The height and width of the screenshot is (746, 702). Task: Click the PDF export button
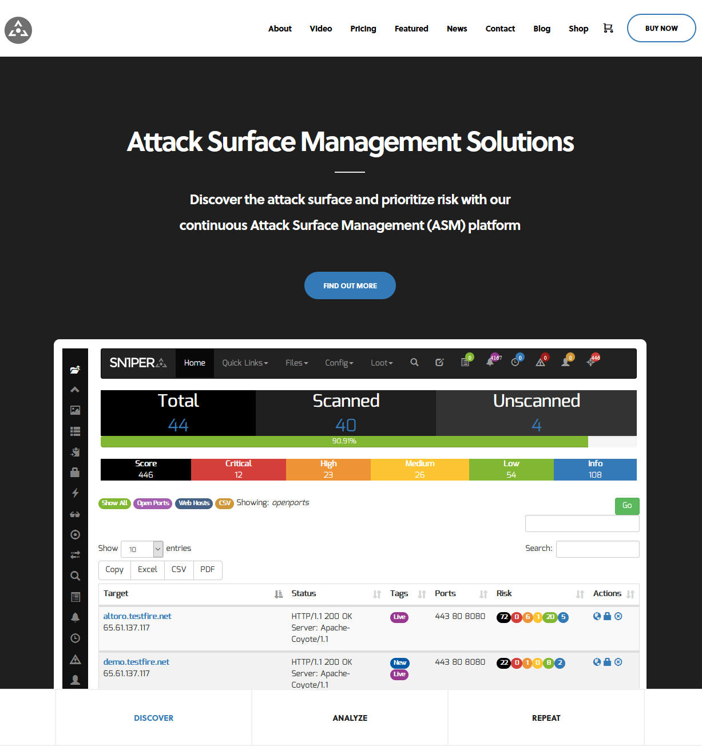pos(208,570)
